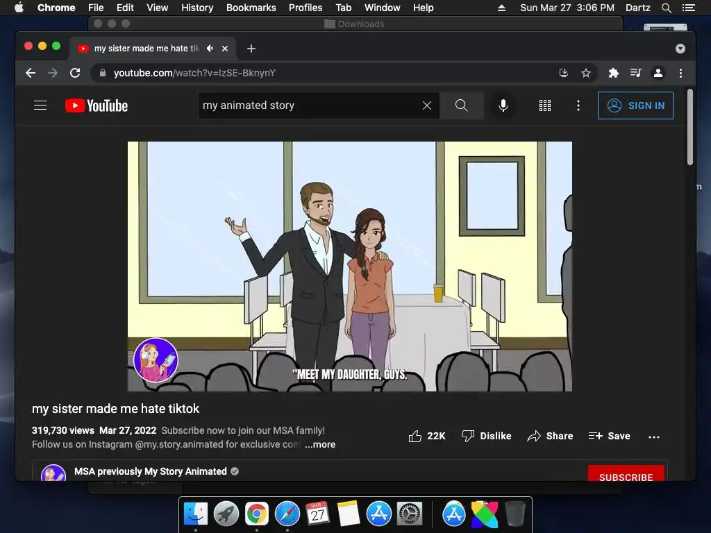Pause the video by clicking the player

click(350, 266)
